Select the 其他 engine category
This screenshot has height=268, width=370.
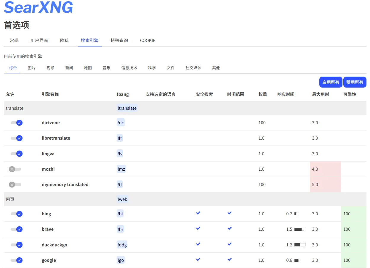[216, 68]
